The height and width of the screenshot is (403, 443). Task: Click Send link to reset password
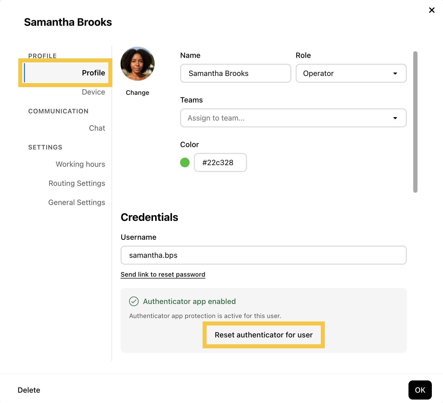coord(163,274)
